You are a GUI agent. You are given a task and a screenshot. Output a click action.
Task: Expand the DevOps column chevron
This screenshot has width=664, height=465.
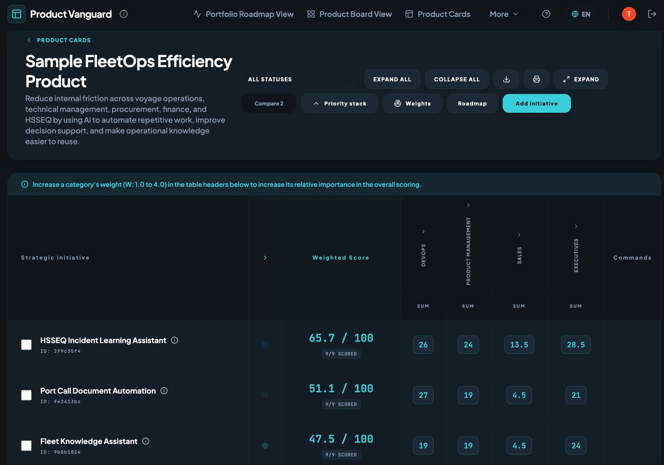pos(423,231)
